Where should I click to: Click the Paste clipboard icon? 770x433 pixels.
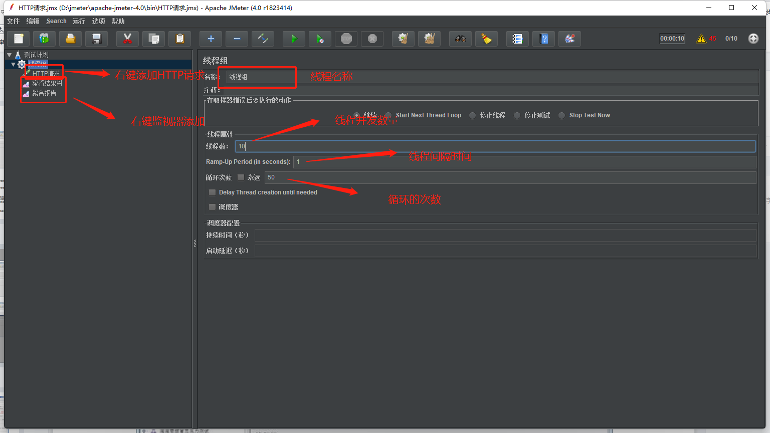180,39
